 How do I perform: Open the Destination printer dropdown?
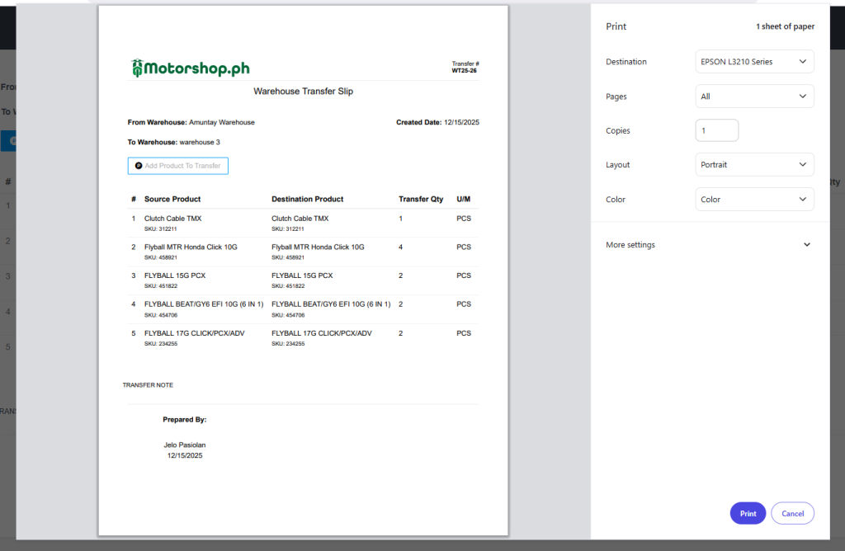[754, 62]
